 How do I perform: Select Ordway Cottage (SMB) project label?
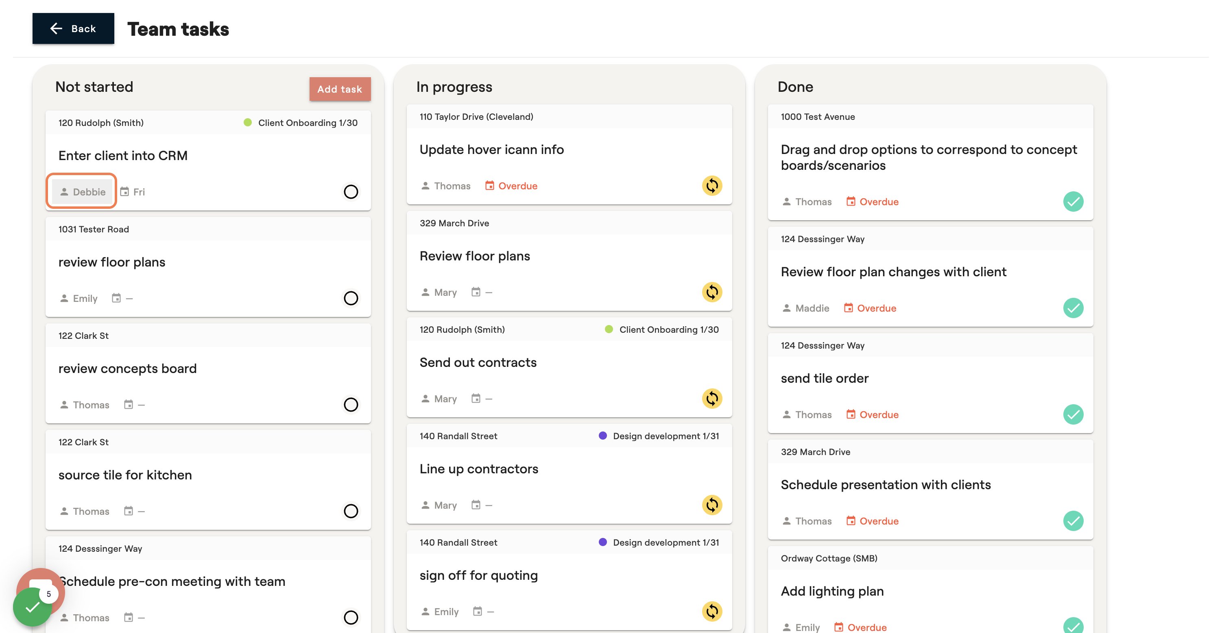(829, 559)
